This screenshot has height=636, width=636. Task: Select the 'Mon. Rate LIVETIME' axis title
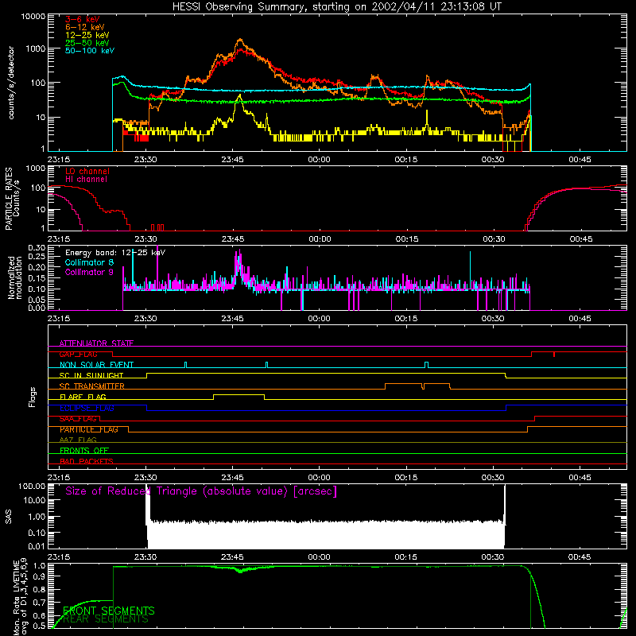point(17,598)
